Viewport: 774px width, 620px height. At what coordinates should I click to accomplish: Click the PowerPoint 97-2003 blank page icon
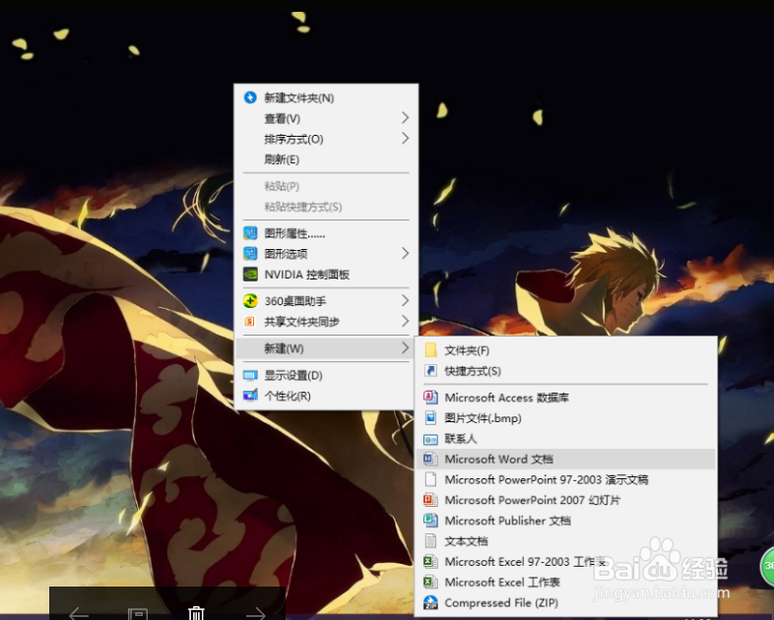tap(431, 479)
